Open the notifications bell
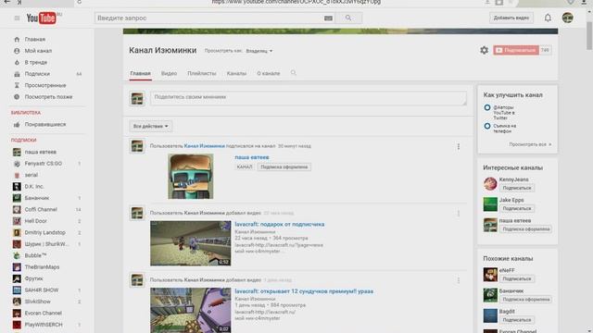The height and width of the screenshot is (333, 593). coord(548,18)
